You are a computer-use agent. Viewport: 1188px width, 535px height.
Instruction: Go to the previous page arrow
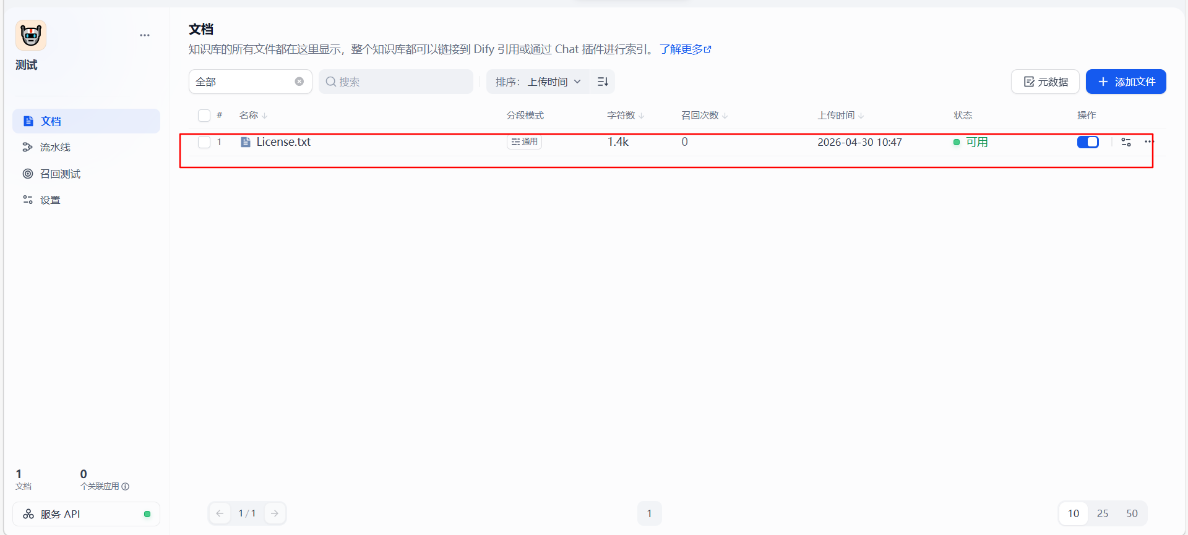(220, 513)
